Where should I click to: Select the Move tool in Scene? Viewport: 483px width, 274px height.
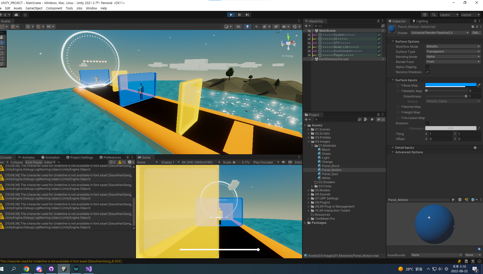(2, 43)
